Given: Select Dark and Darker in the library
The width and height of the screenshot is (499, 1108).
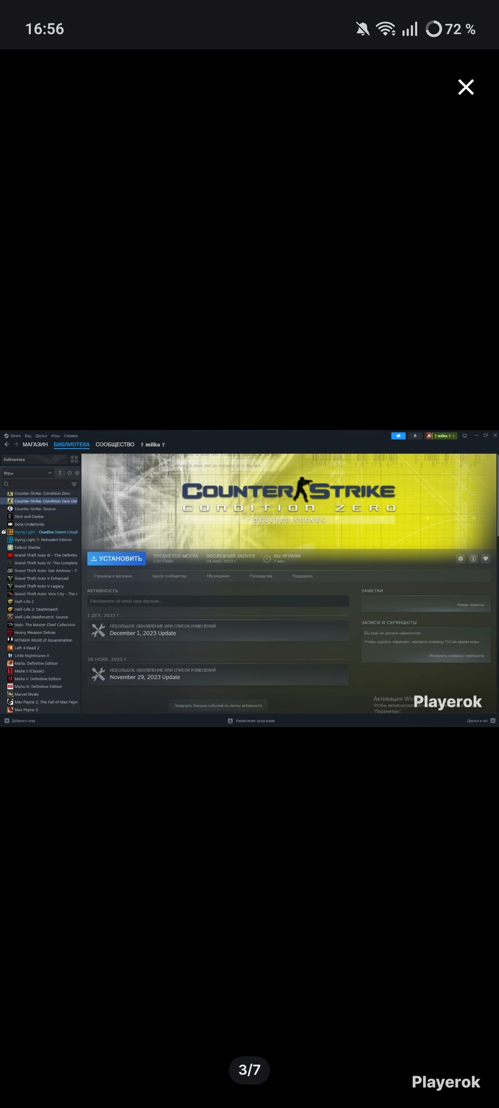Looking at the screenshot, I should pyautogui.click(x=29, y=517).
